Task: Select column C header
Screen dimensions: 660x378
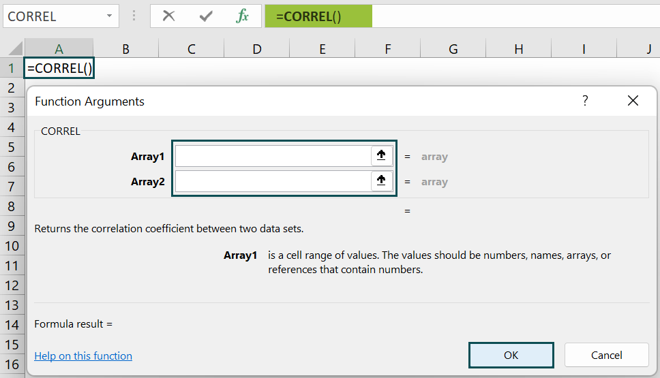Action: 192,49
